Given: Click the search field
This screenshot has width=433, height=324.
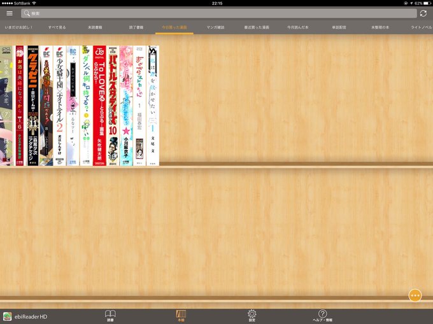Looking at the screenshot, I should click(218, 13).
